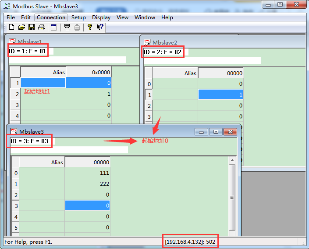Open About via yellow question mark icon
This screenshot has width=309, height=249.
point(90,27)
